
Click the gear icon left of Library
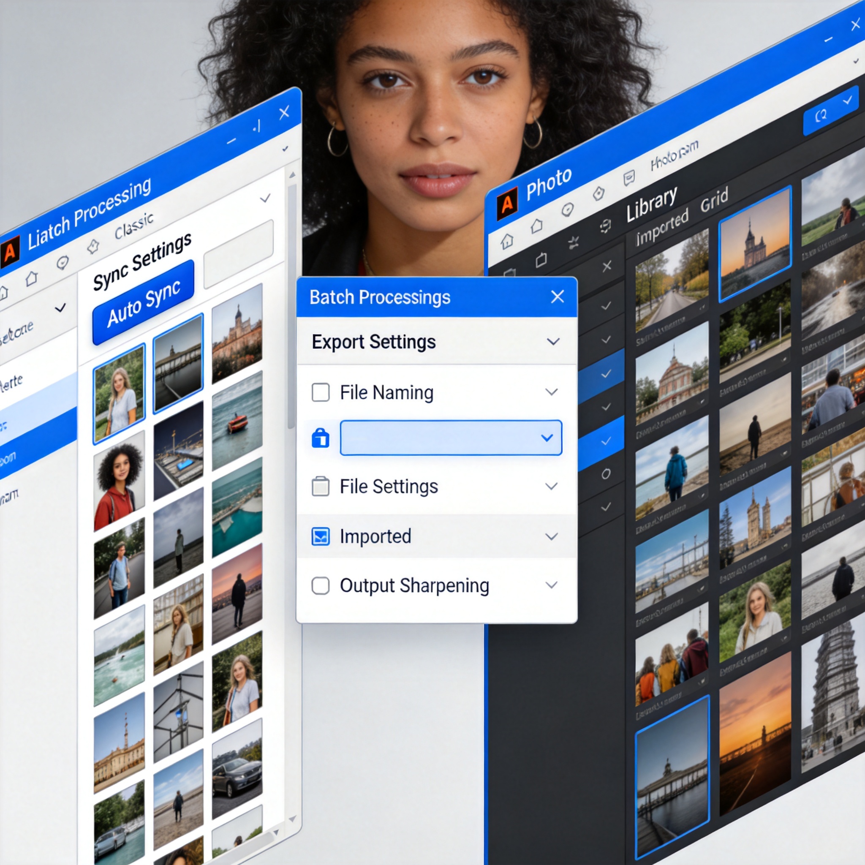click(605, 226)
